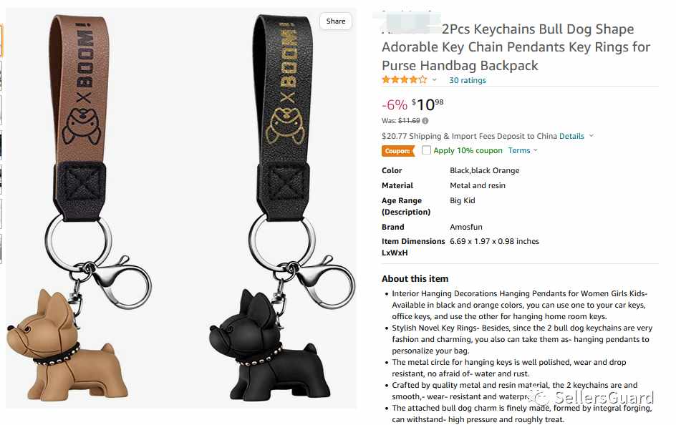
Task: Open the 30 ratings link
Action: 468,80
